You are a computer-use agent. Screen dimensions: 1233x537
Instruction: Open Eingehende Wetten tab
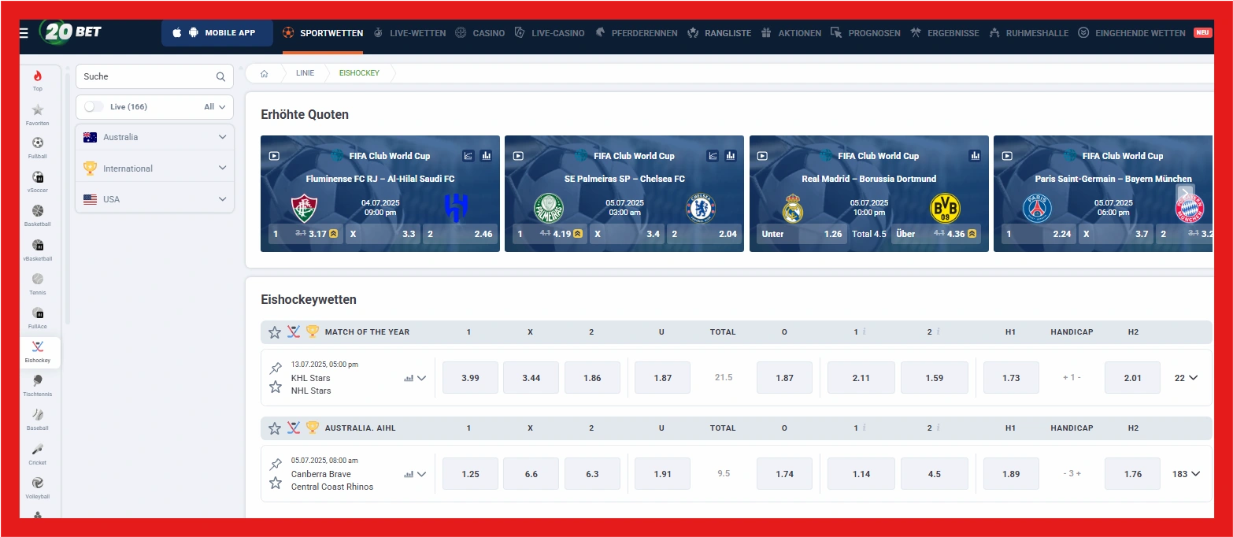tap(1131, 33)
